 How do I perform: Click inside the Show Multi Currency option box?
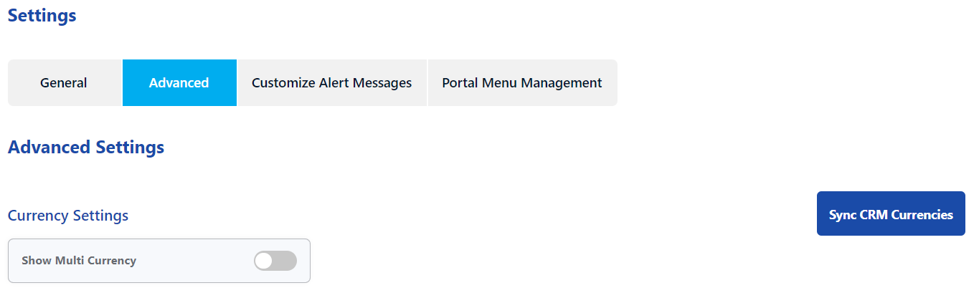click(159, 261)
